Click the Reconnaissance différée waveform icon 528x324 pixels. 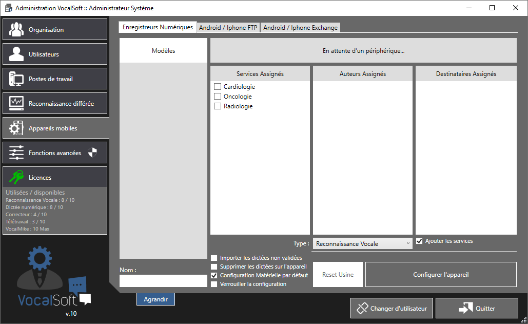16,103
